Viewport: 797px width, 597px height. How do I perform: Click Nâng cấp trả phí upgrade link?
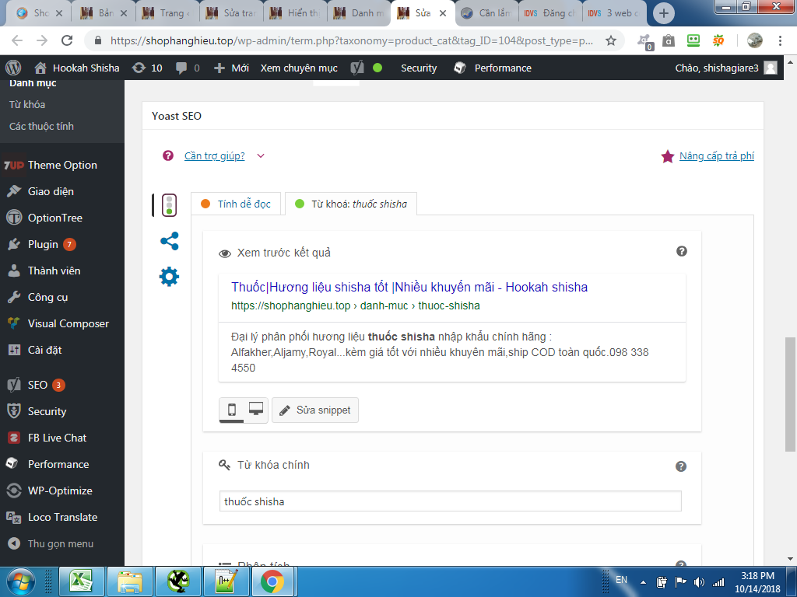[x=717, y=155]
